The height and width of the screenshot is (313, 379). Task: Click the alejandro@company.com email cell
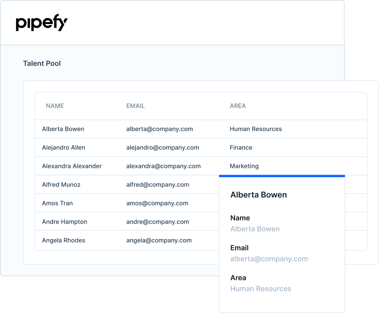coord(163,148)
